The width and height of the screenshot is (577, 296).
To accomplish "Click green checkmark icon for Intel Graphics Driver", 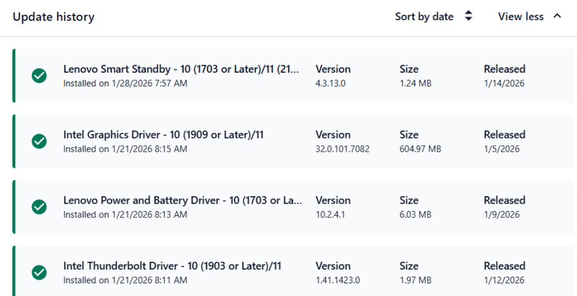I will (x=39, y=141).
